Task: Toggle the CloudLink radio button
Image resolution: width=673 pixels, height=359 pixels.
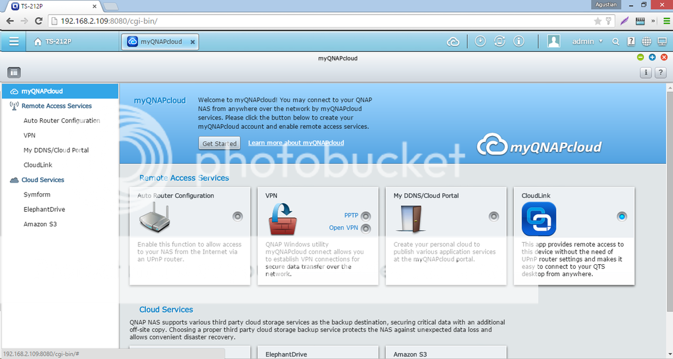Action: [x=622, y=216]
